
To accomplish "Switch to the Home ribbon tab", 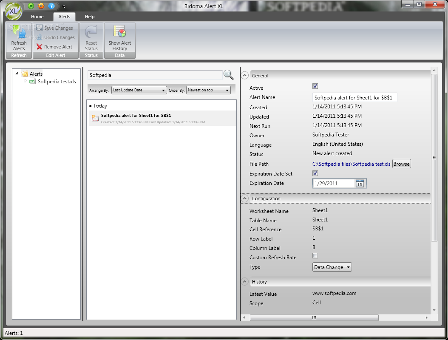I will 37,17.
